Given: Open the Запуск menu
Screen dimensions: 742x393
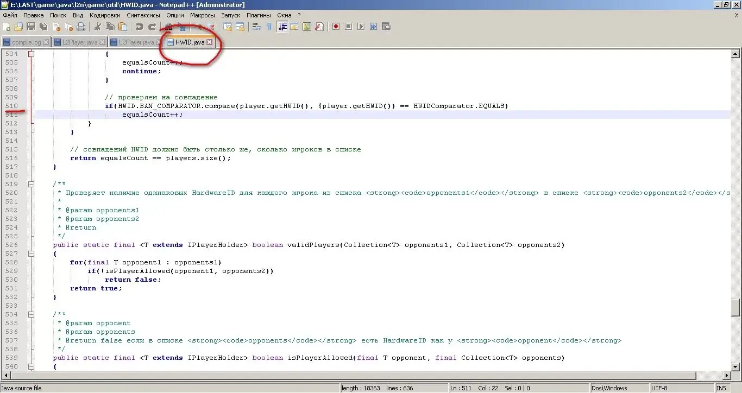Looking at the screenshot, I should [231, 15].
